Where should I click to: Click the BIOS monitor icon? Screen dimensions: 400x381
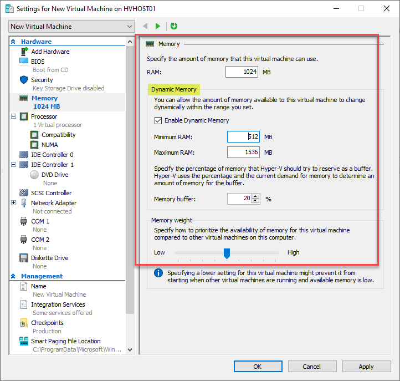(24, 62)
